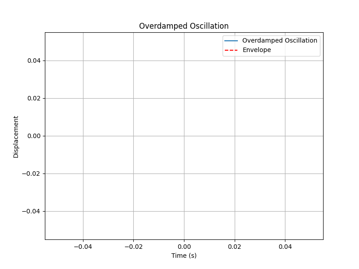The image size is (359, 269).
Task: Select the 'Envelope' legend label
Action: tap(257, 50)
